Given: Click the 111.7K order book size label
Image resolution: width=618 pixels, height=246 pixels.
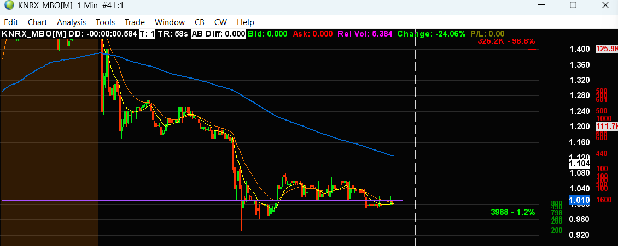Looking at the screenshot, I should click(607, 126).
